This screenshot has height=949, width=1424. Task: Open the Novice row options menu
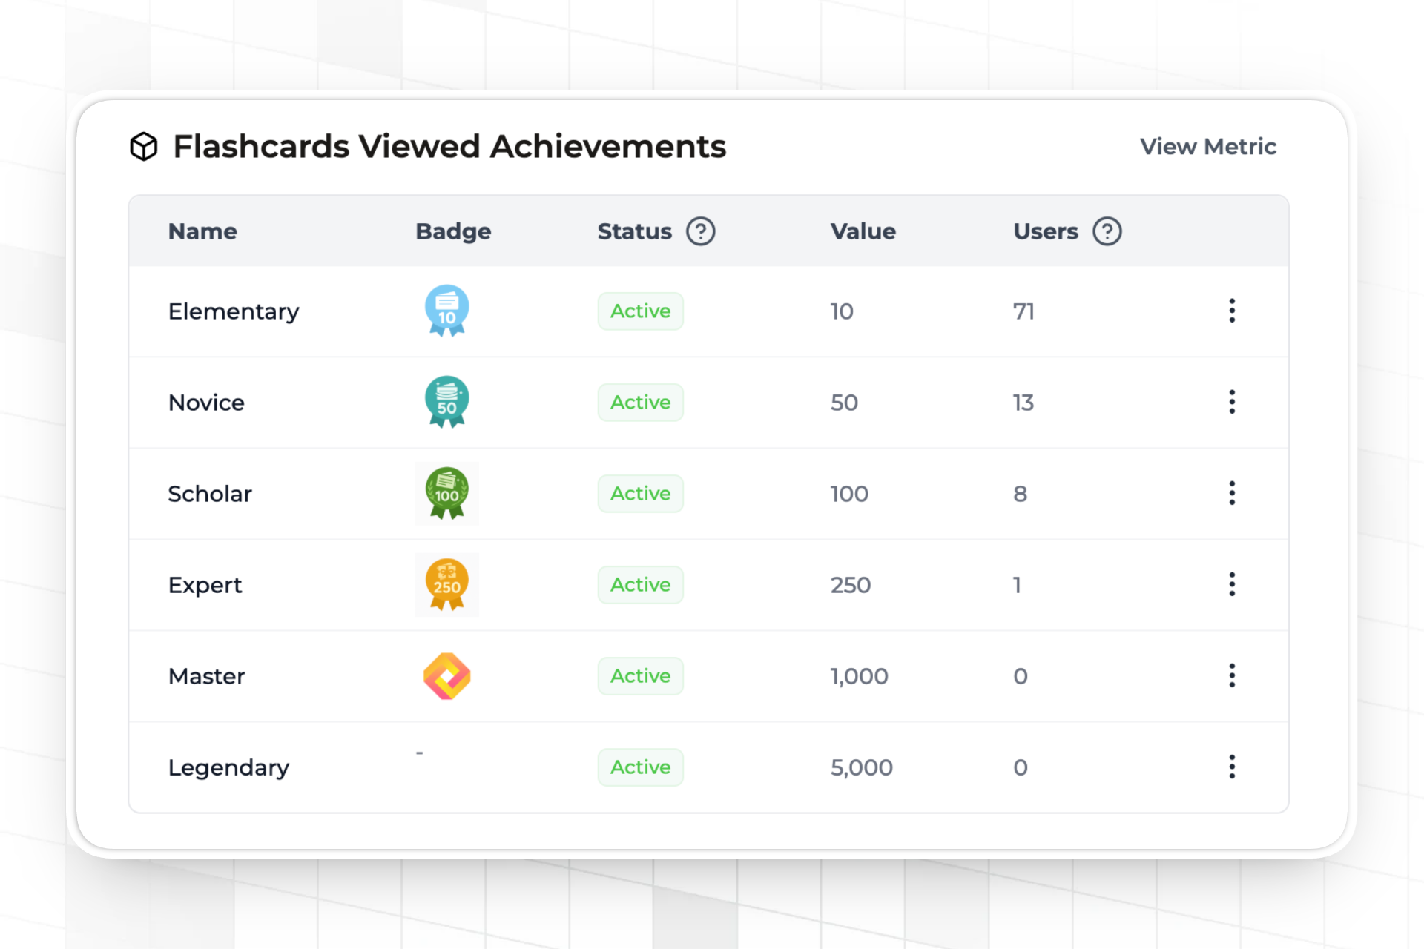1231,402
